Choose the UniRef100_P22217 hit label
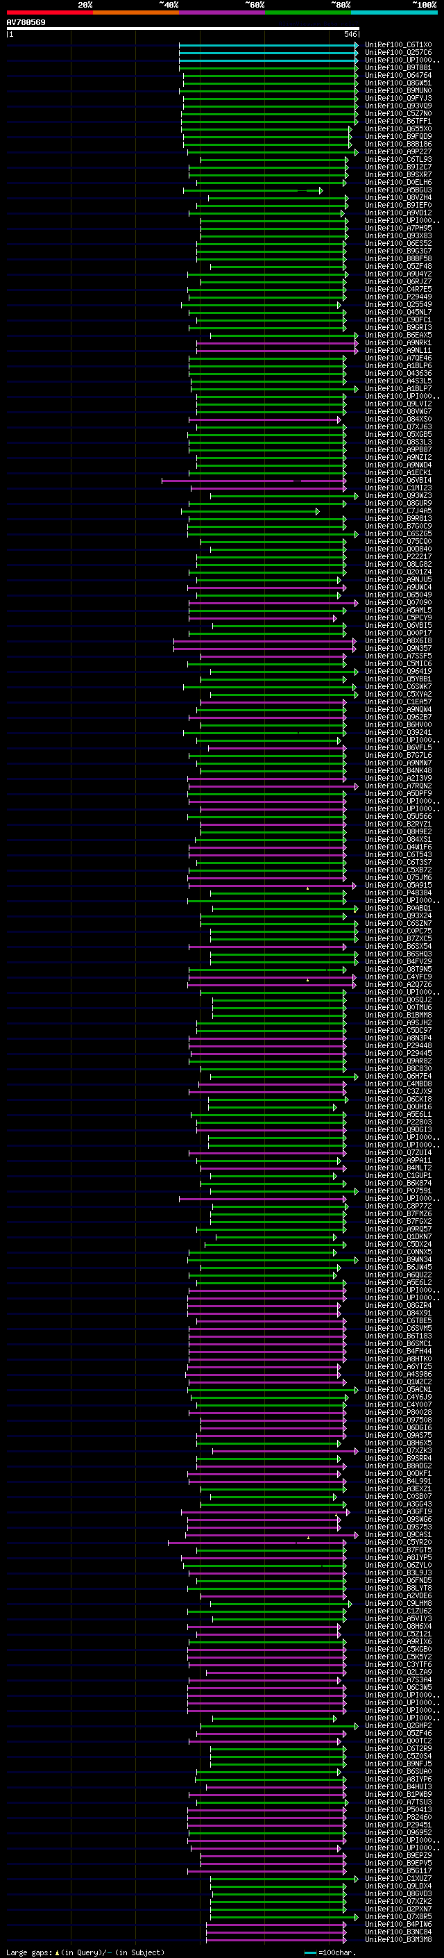This screenshot has height=1958, width=444. coord(398,556)
